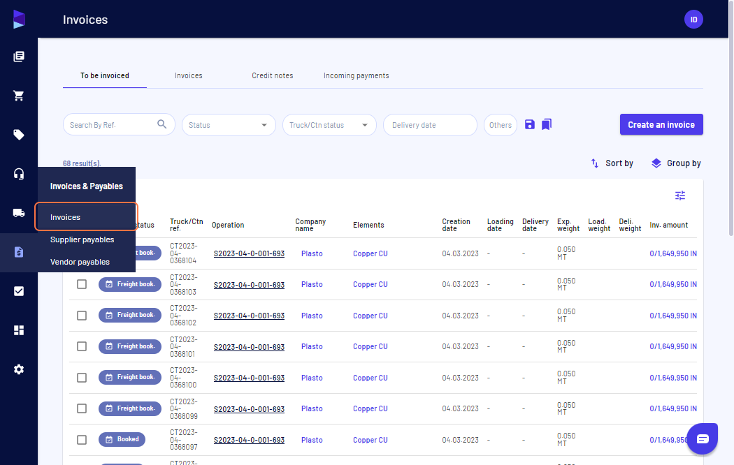Open Sort by options
The height and width of the screenshot is (465, 734).
[612, 163]
